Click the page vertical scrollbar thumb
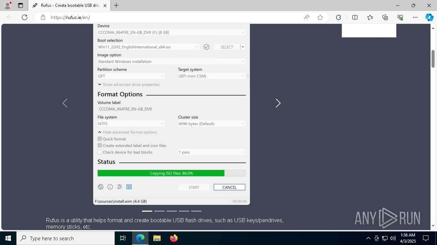The image size is (437, 245). point(433,59)
